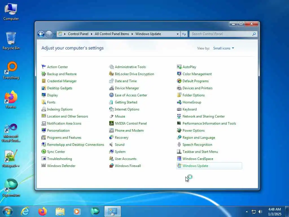Screen dimensions: 289x217
Task: Select the Everything desktop shortcut
Action: pyautogui.click(x=11, y=70)
